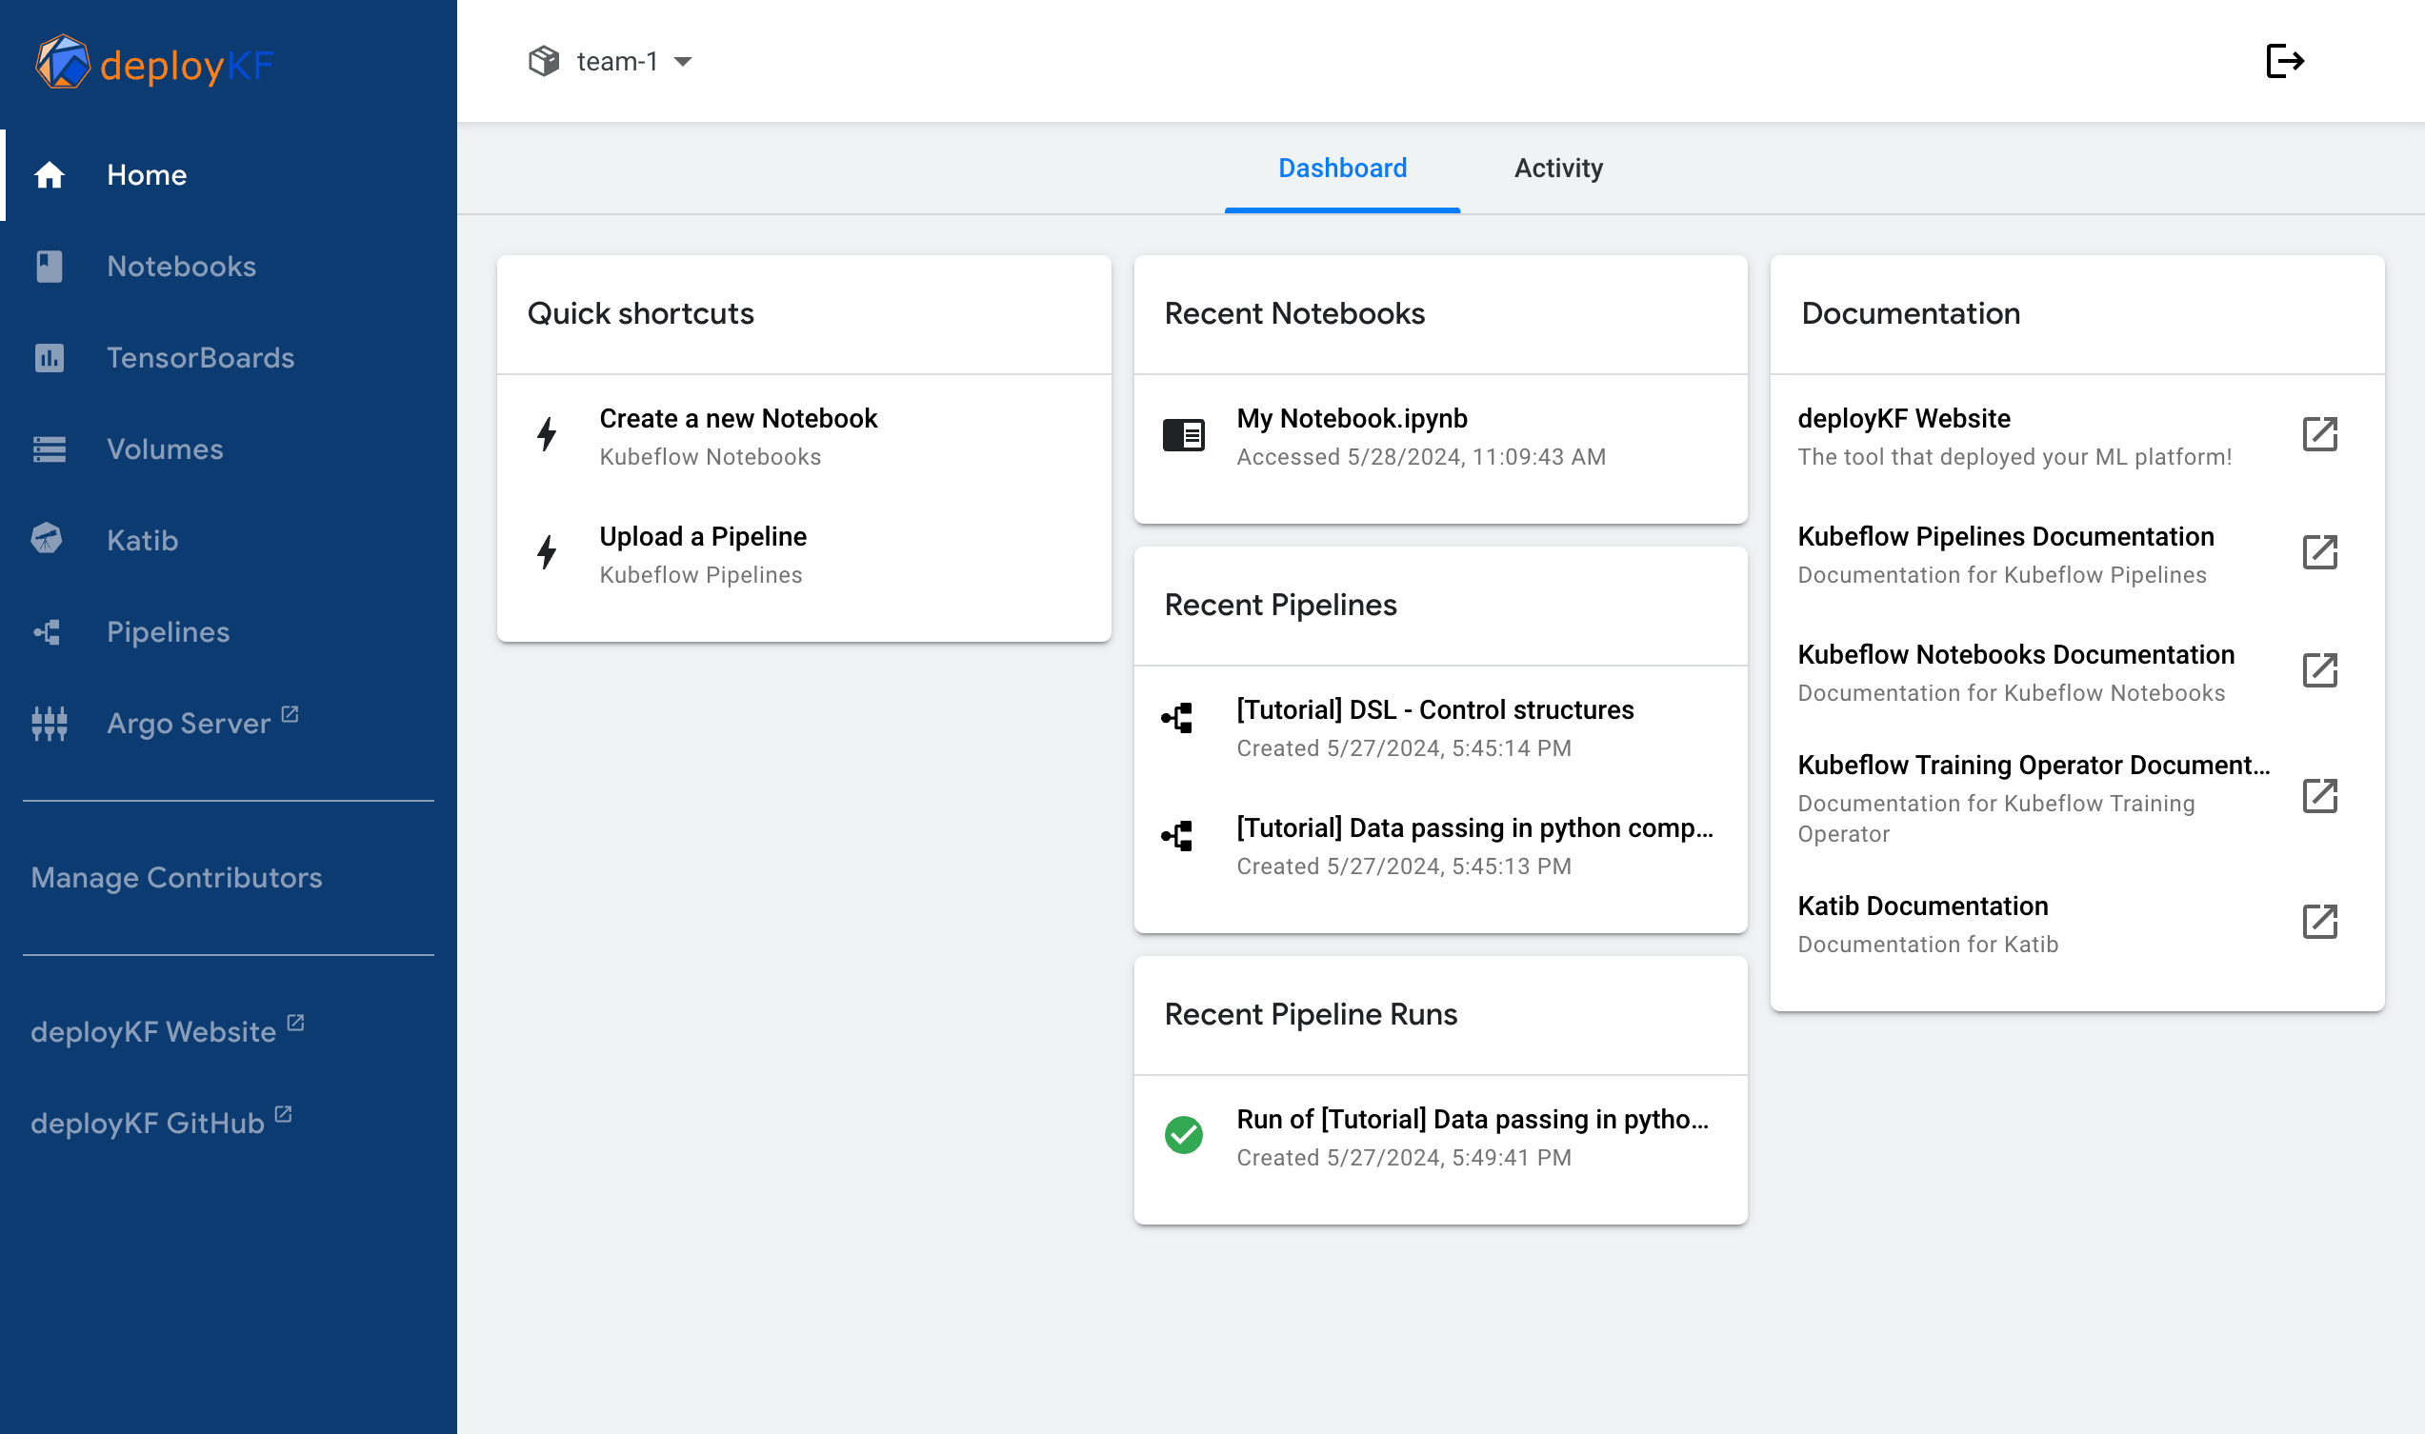
Task: Open Argo Server link in sidebar
Action: click(x=228, y=723)
